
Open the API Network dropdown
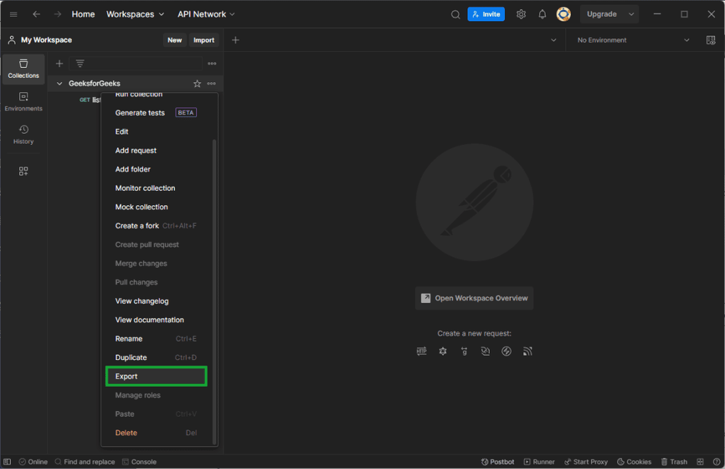pyautogui.click(x=206, y=14)
